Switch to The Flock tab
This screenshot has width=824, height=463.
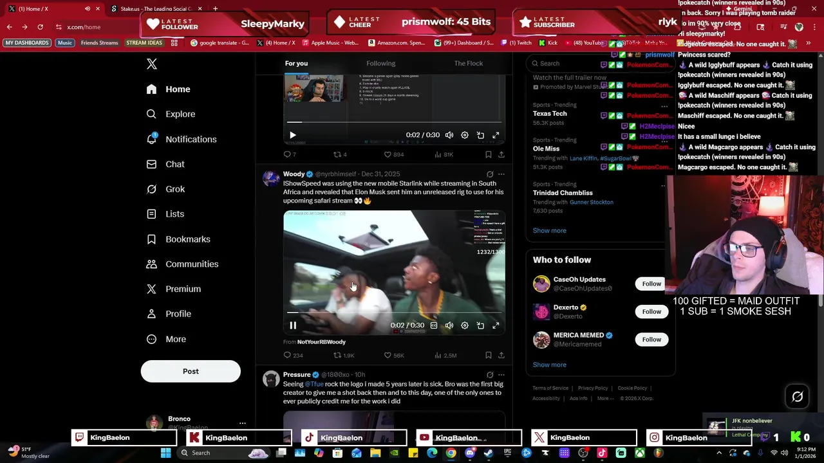click(x=469, y=63)
